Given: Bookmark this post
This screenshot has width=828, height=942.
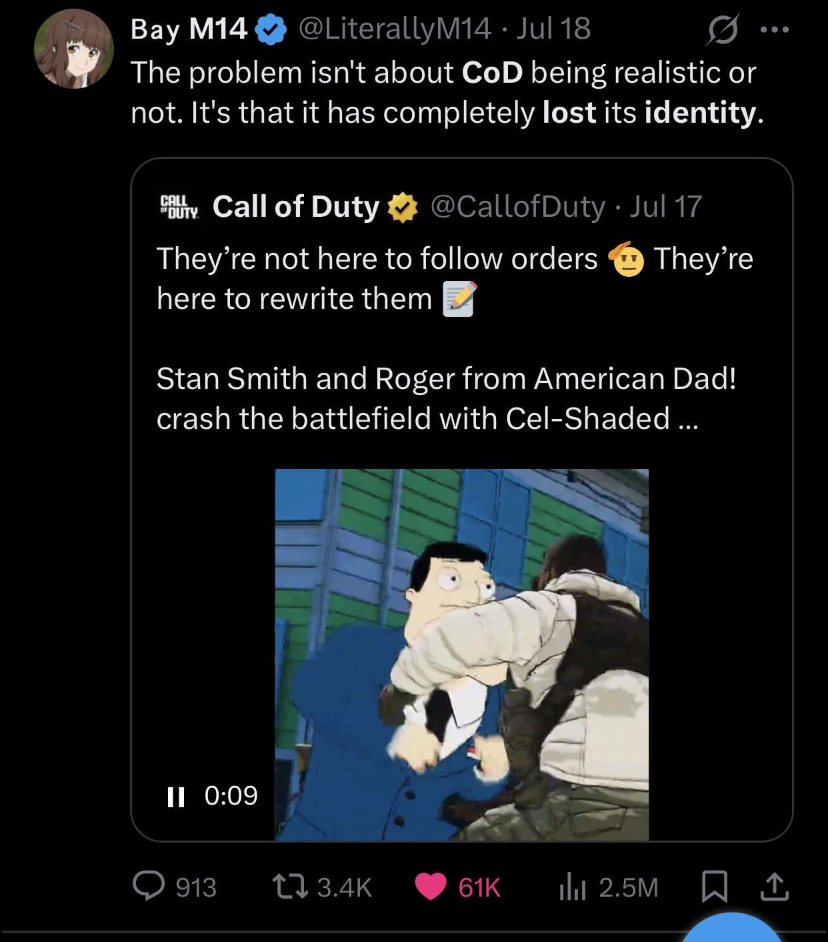Looking at the screenshot, I should point(715,888).
